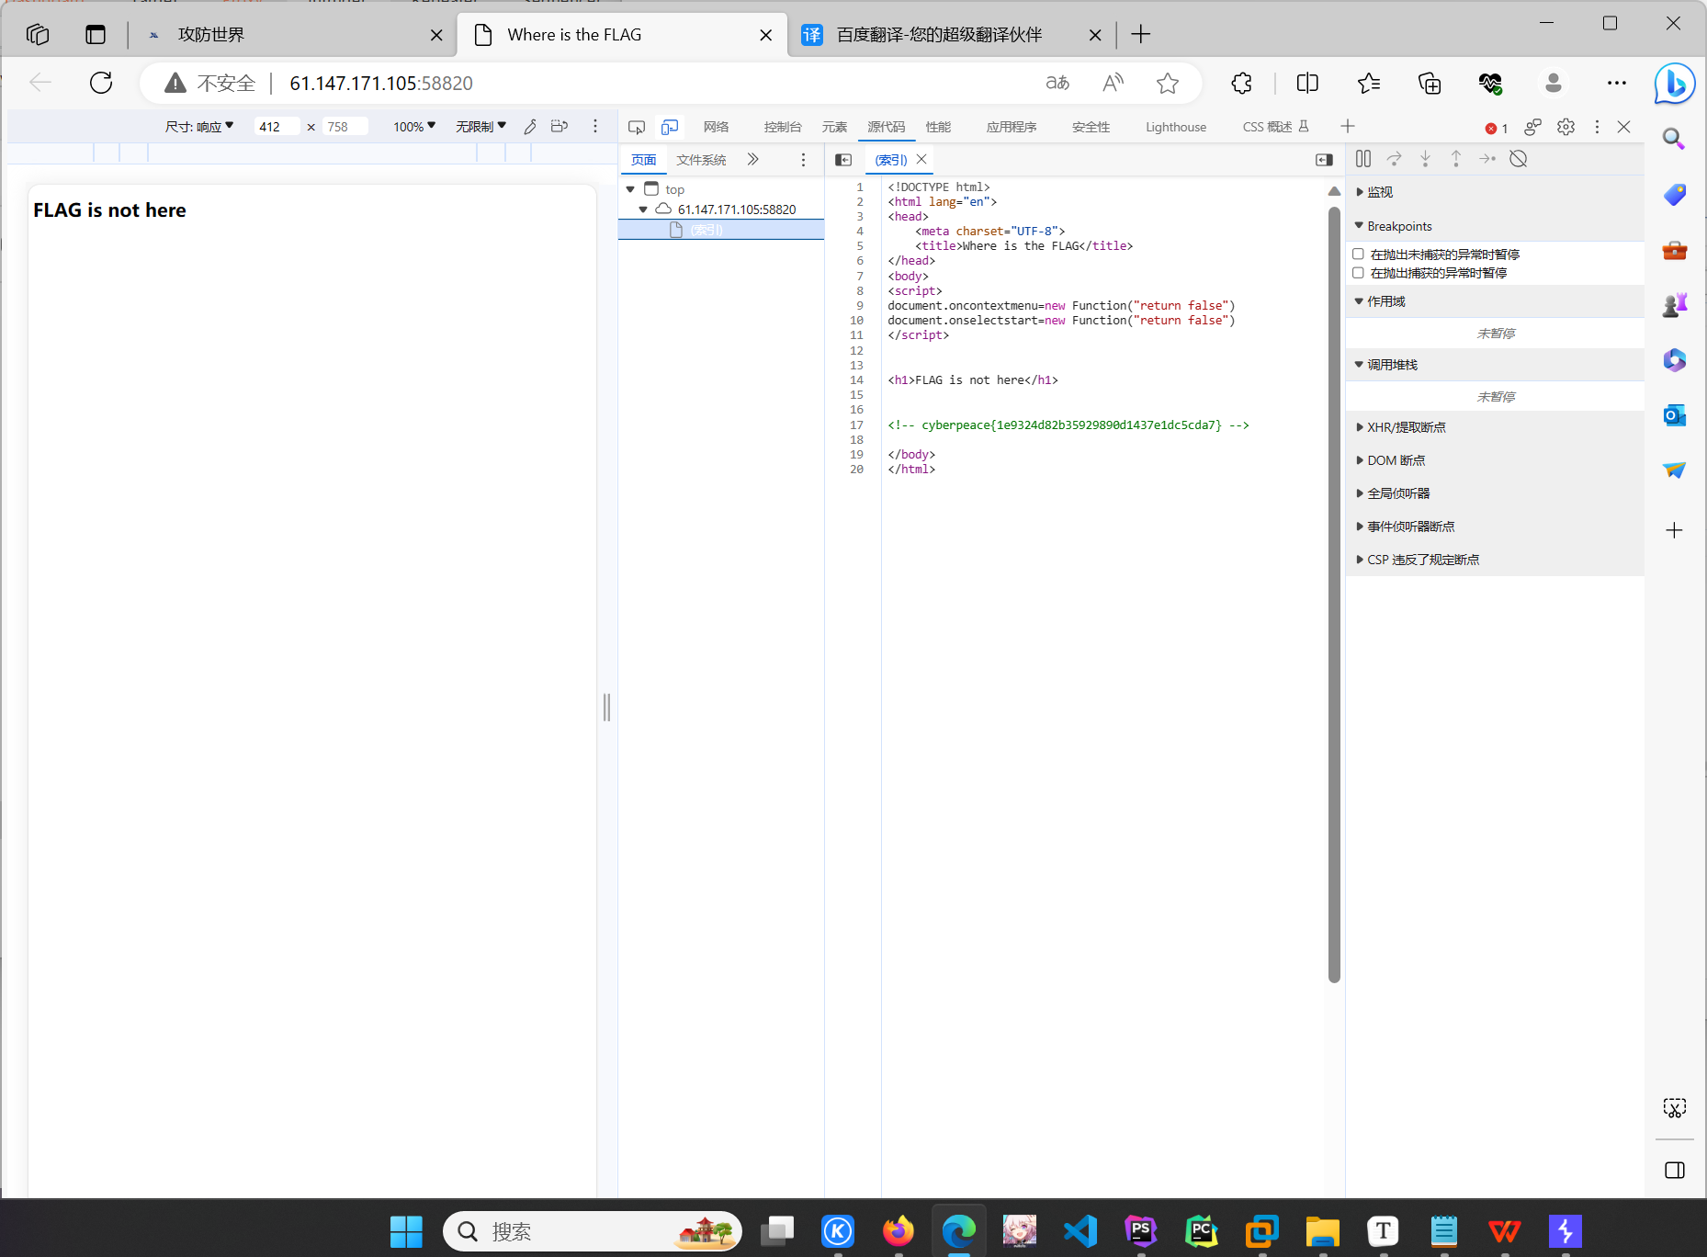Enable pause on uncaught exceptions checkbox
The width and height of the screenshot is (1707, 1257).
tap(1358, 254)
